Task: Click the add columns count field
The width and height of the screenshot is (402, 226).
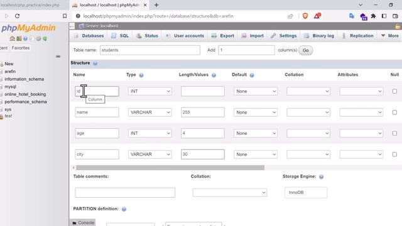Action: [246, 50]
